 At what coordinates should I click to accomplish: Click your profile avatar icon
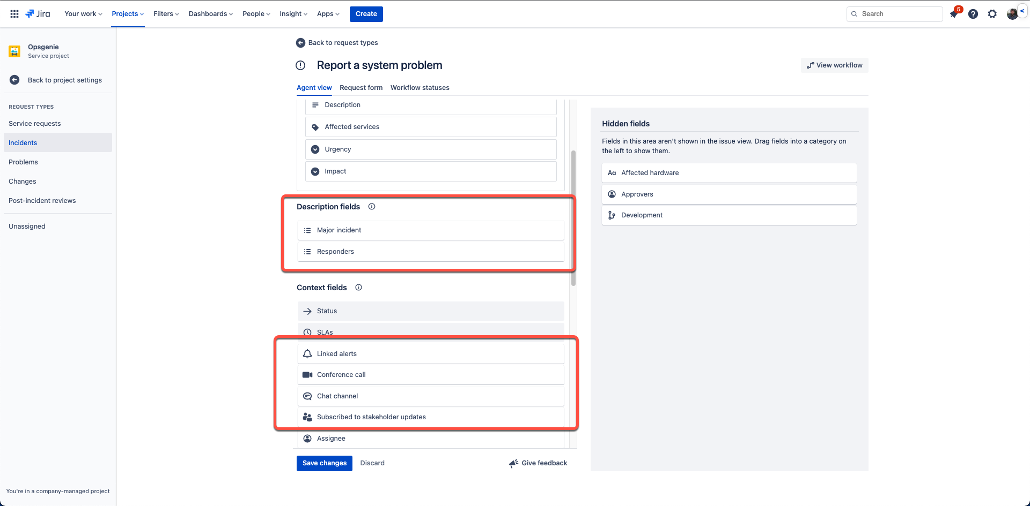1012,14
